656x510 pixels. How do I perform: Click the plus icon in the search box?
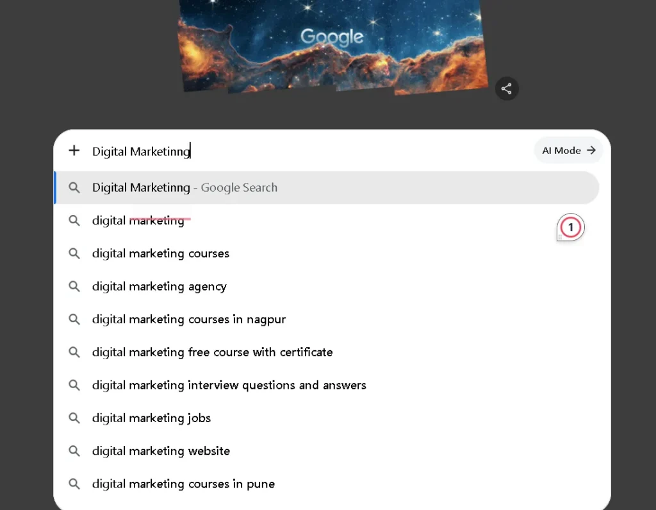click(x=74, y=151)
